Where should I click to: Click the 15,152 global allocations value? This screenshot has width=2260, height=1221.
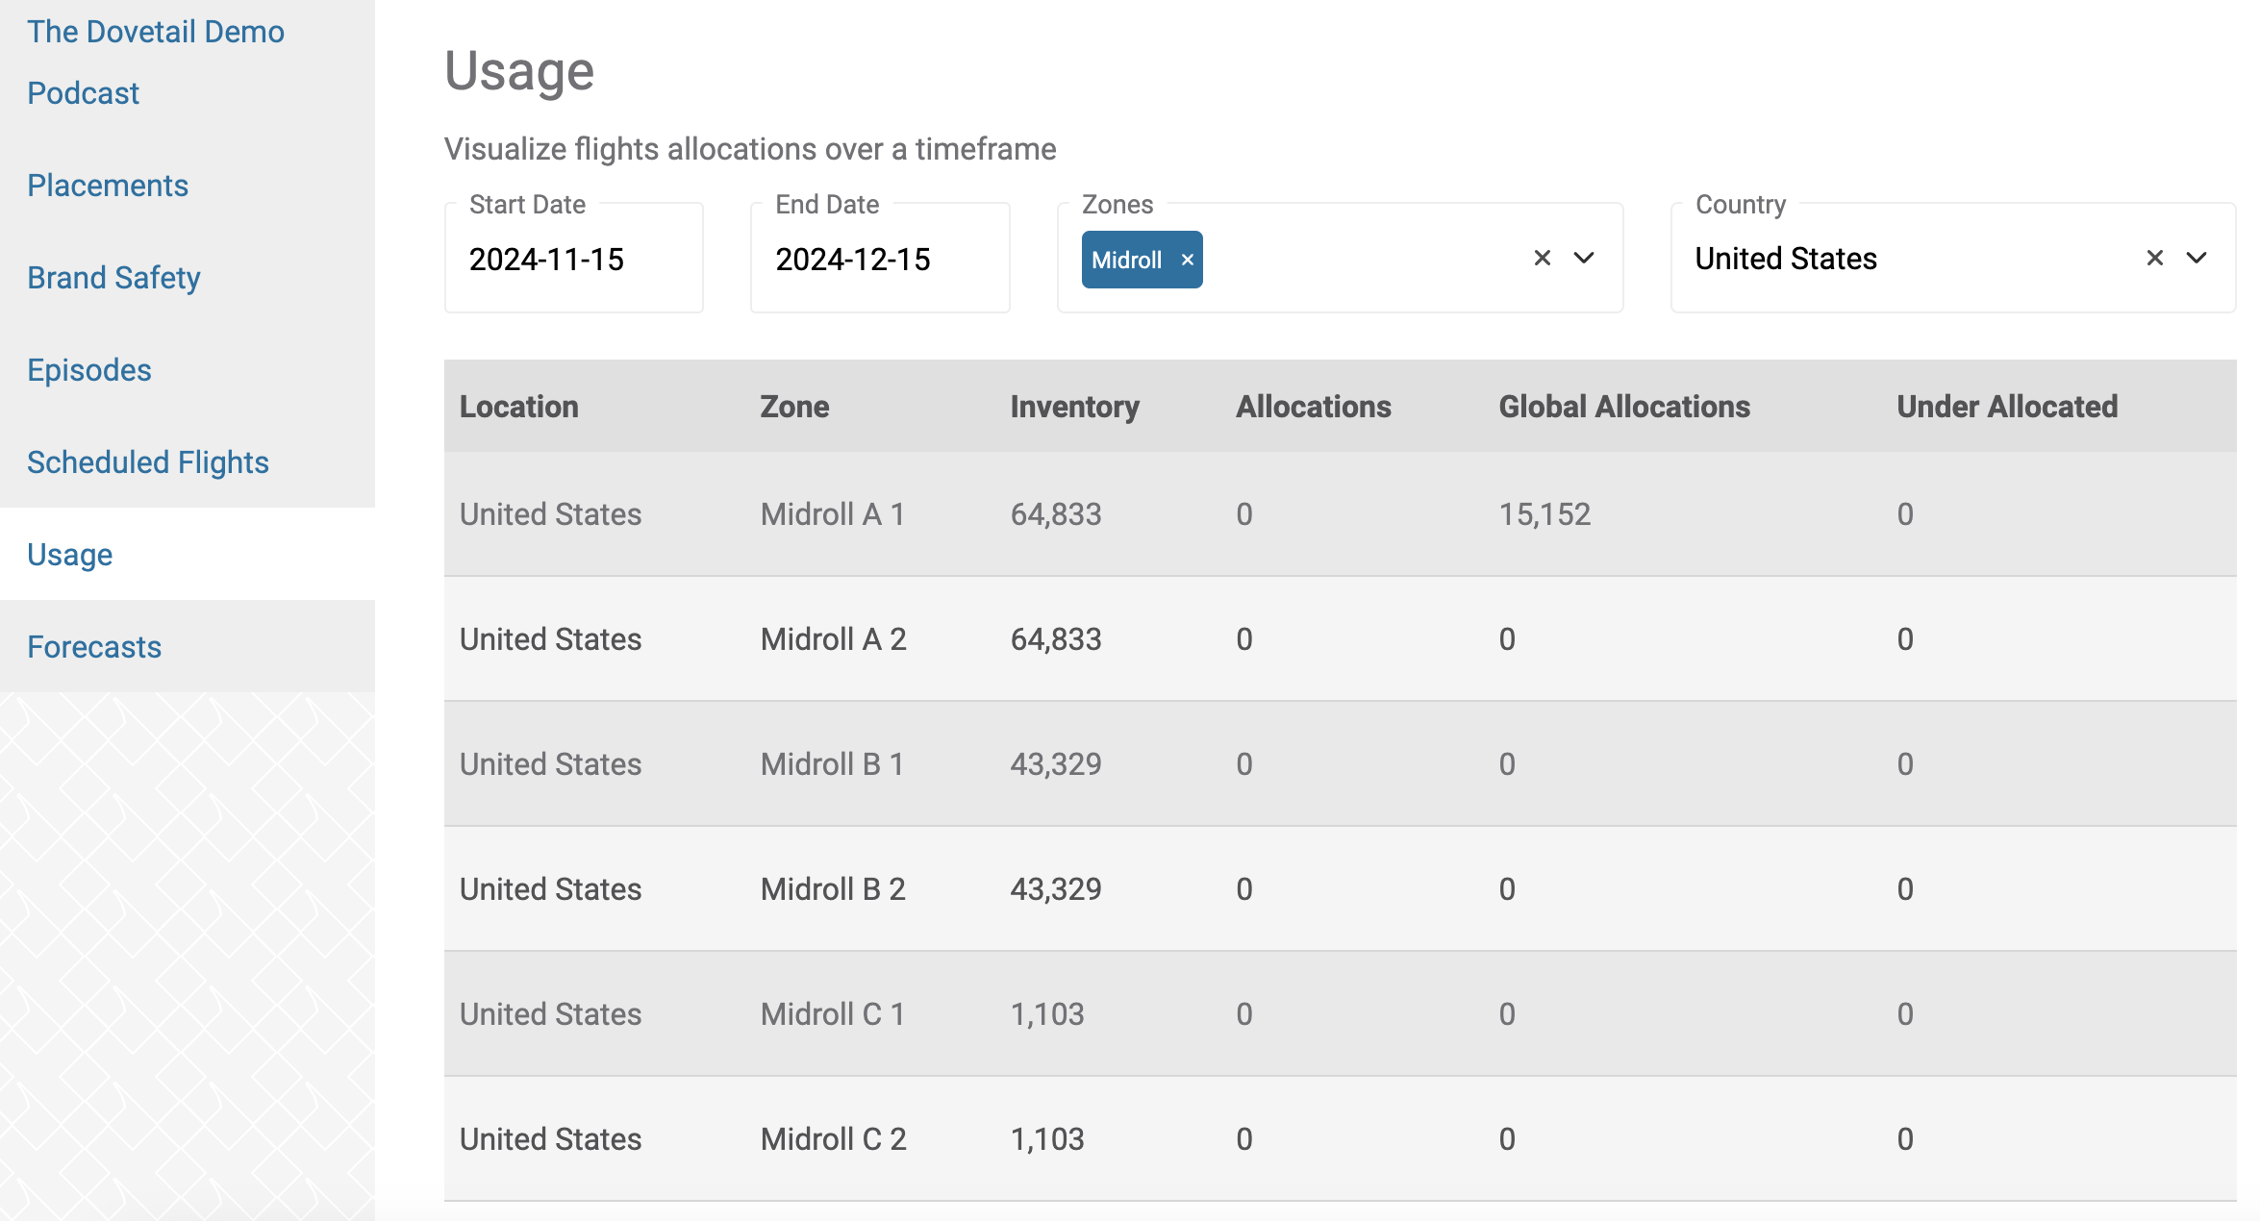point(1544,514)
